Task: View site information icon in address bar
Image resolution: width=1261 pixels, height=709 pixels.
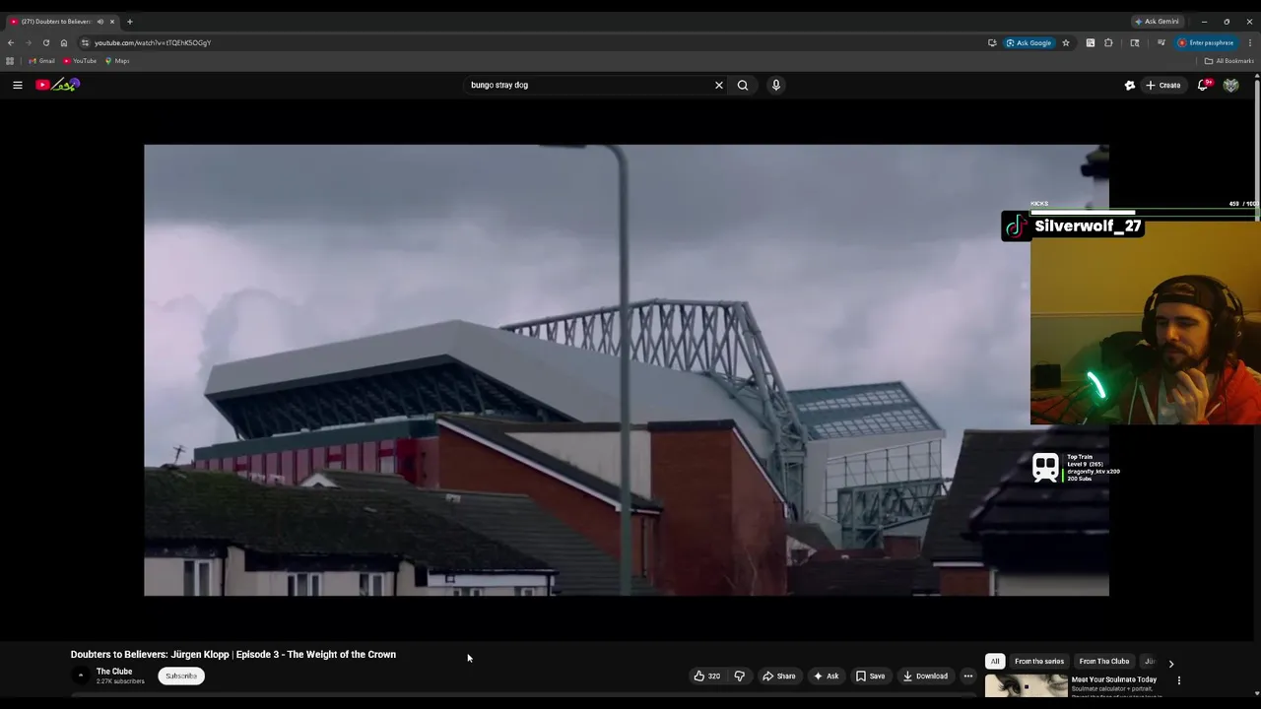Action: pyautogui.click(x=86, y=42)
